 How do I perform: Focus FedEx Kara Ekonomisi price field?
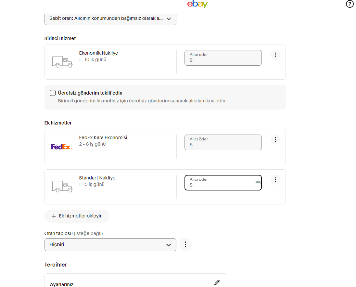tap(223, 142)
